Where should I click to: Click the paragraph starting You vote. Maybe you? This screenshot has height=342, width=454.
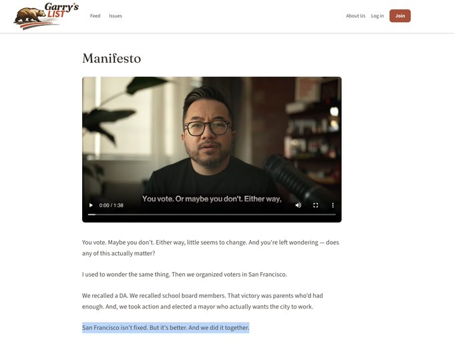pos(210,248)
